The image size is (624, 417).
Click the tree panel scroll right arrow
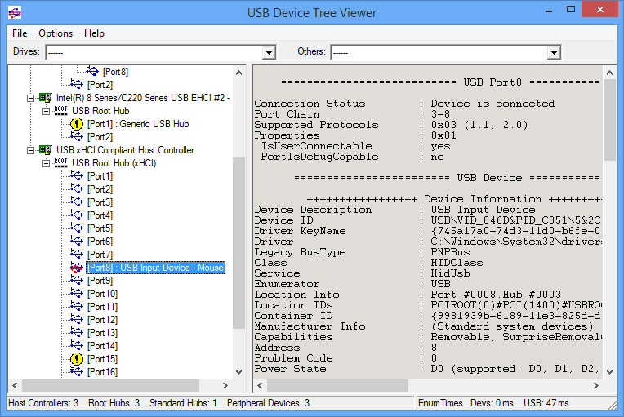tap(225, 386)
